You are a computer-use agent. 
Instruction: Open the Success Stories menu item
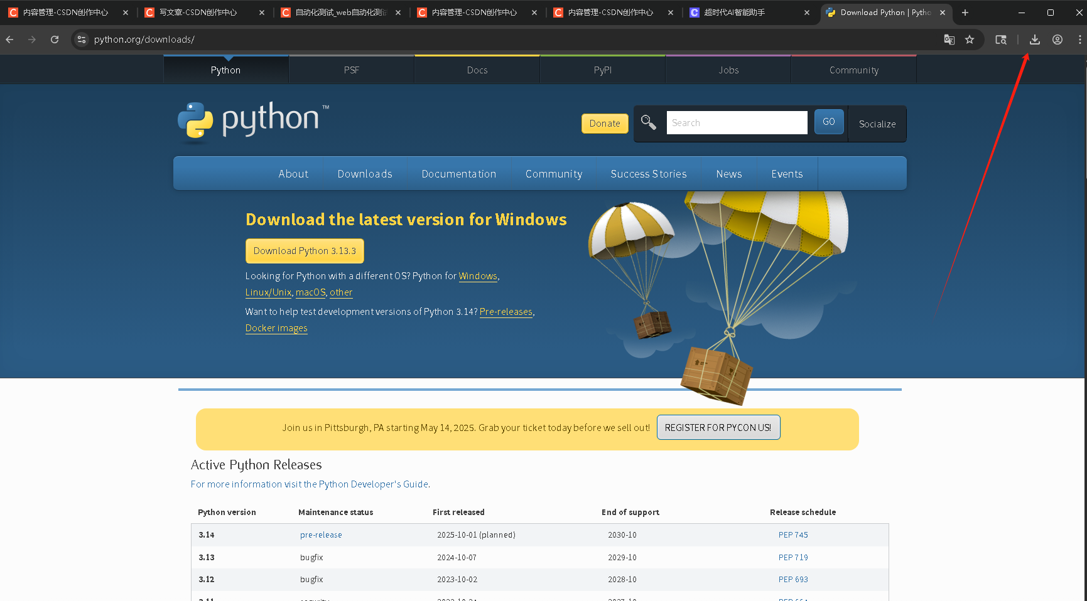click(649, 174)
